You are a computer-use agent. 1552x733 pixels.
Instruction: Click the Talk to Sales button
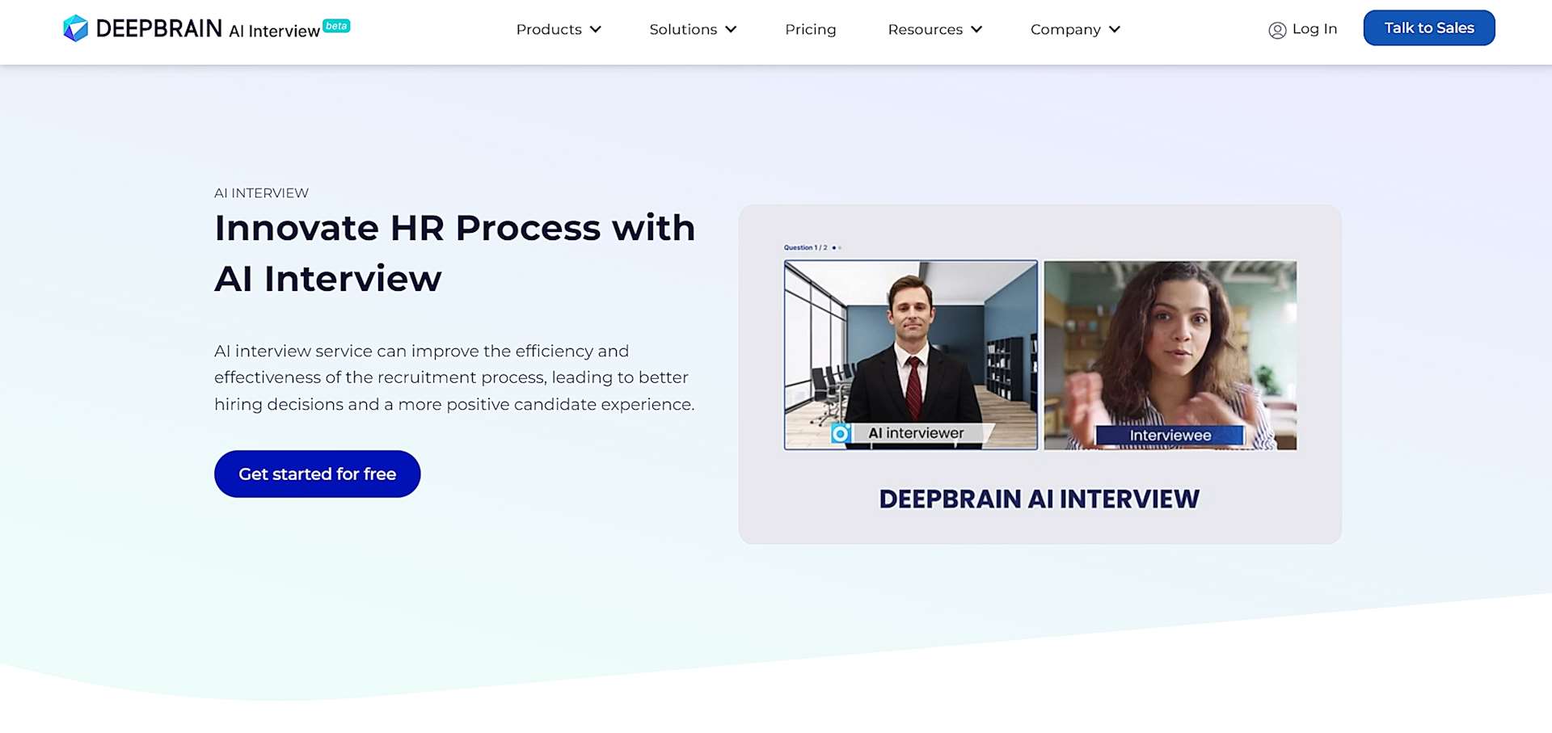click(1429, 27)
